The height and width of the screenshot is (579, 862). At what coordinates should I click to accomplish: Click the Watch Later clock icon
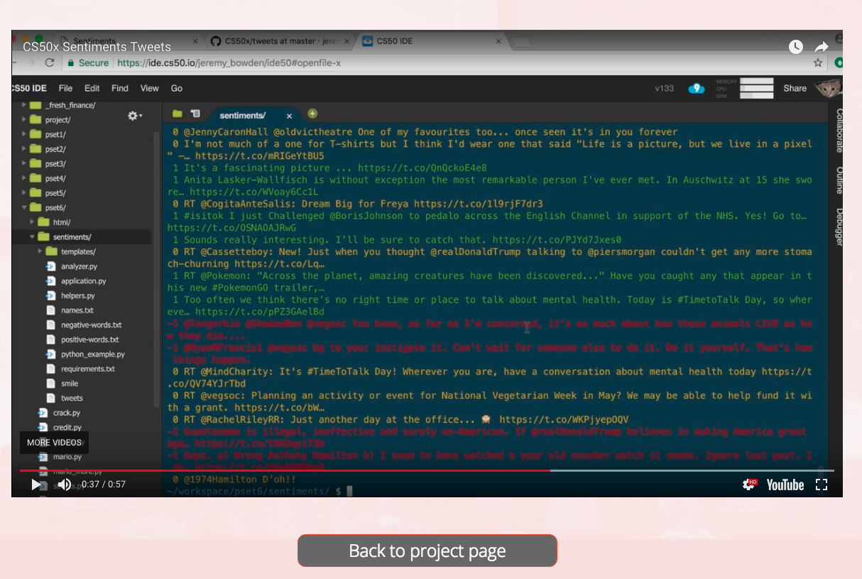[x=796, y=47]
